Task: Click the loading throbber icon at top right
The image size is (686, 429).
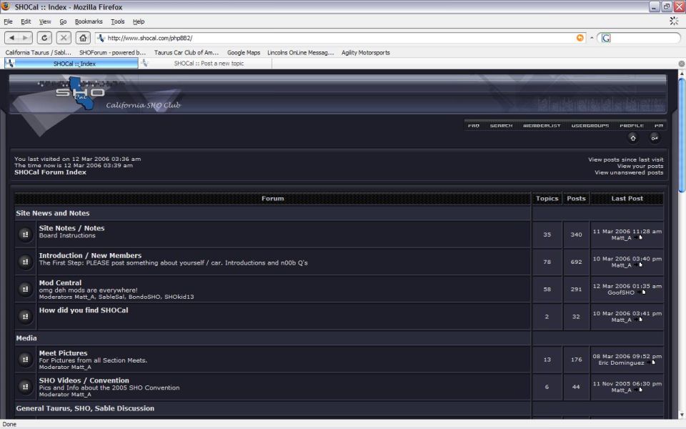Action: click(x=674, y=21)
